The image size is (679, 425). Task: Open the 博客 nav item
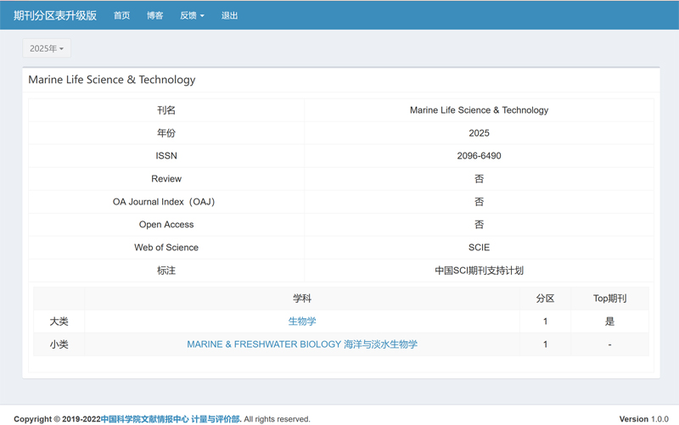(154, 15)
